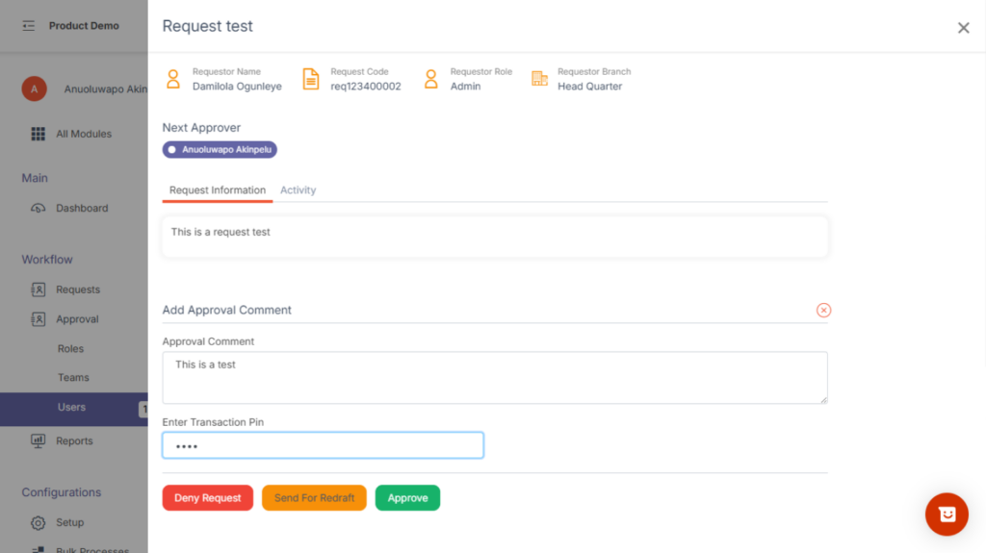Open the orange chat support widget
The width and height of the screenshot is (986, 553).
[946, 515]
